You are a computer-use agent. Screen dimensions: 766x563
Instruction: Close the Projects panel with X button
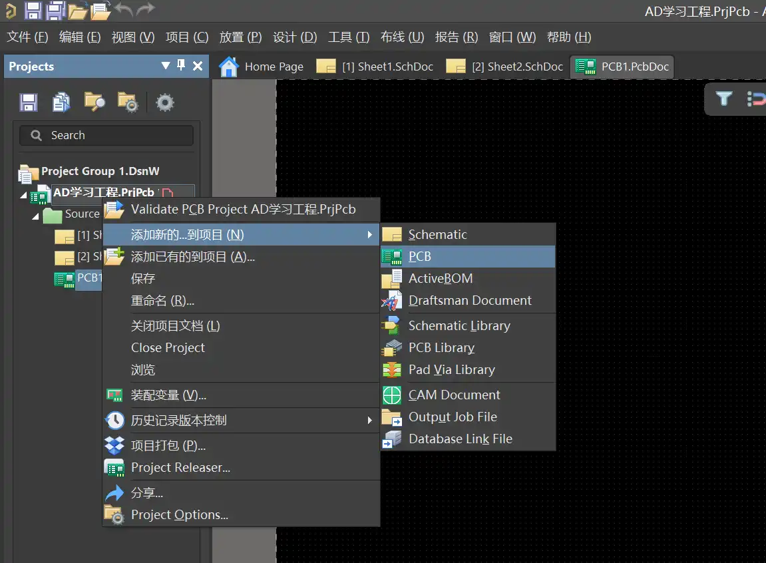pos(198,66)
